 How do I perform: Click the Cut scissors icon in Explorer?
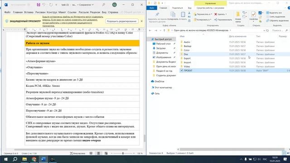(x=189, y=13)
